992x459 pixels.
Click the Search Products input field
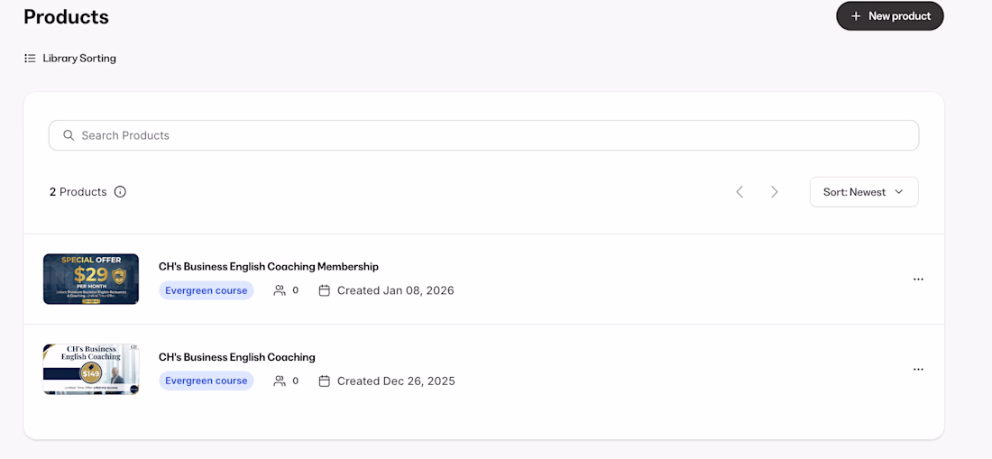pos(487,135)
